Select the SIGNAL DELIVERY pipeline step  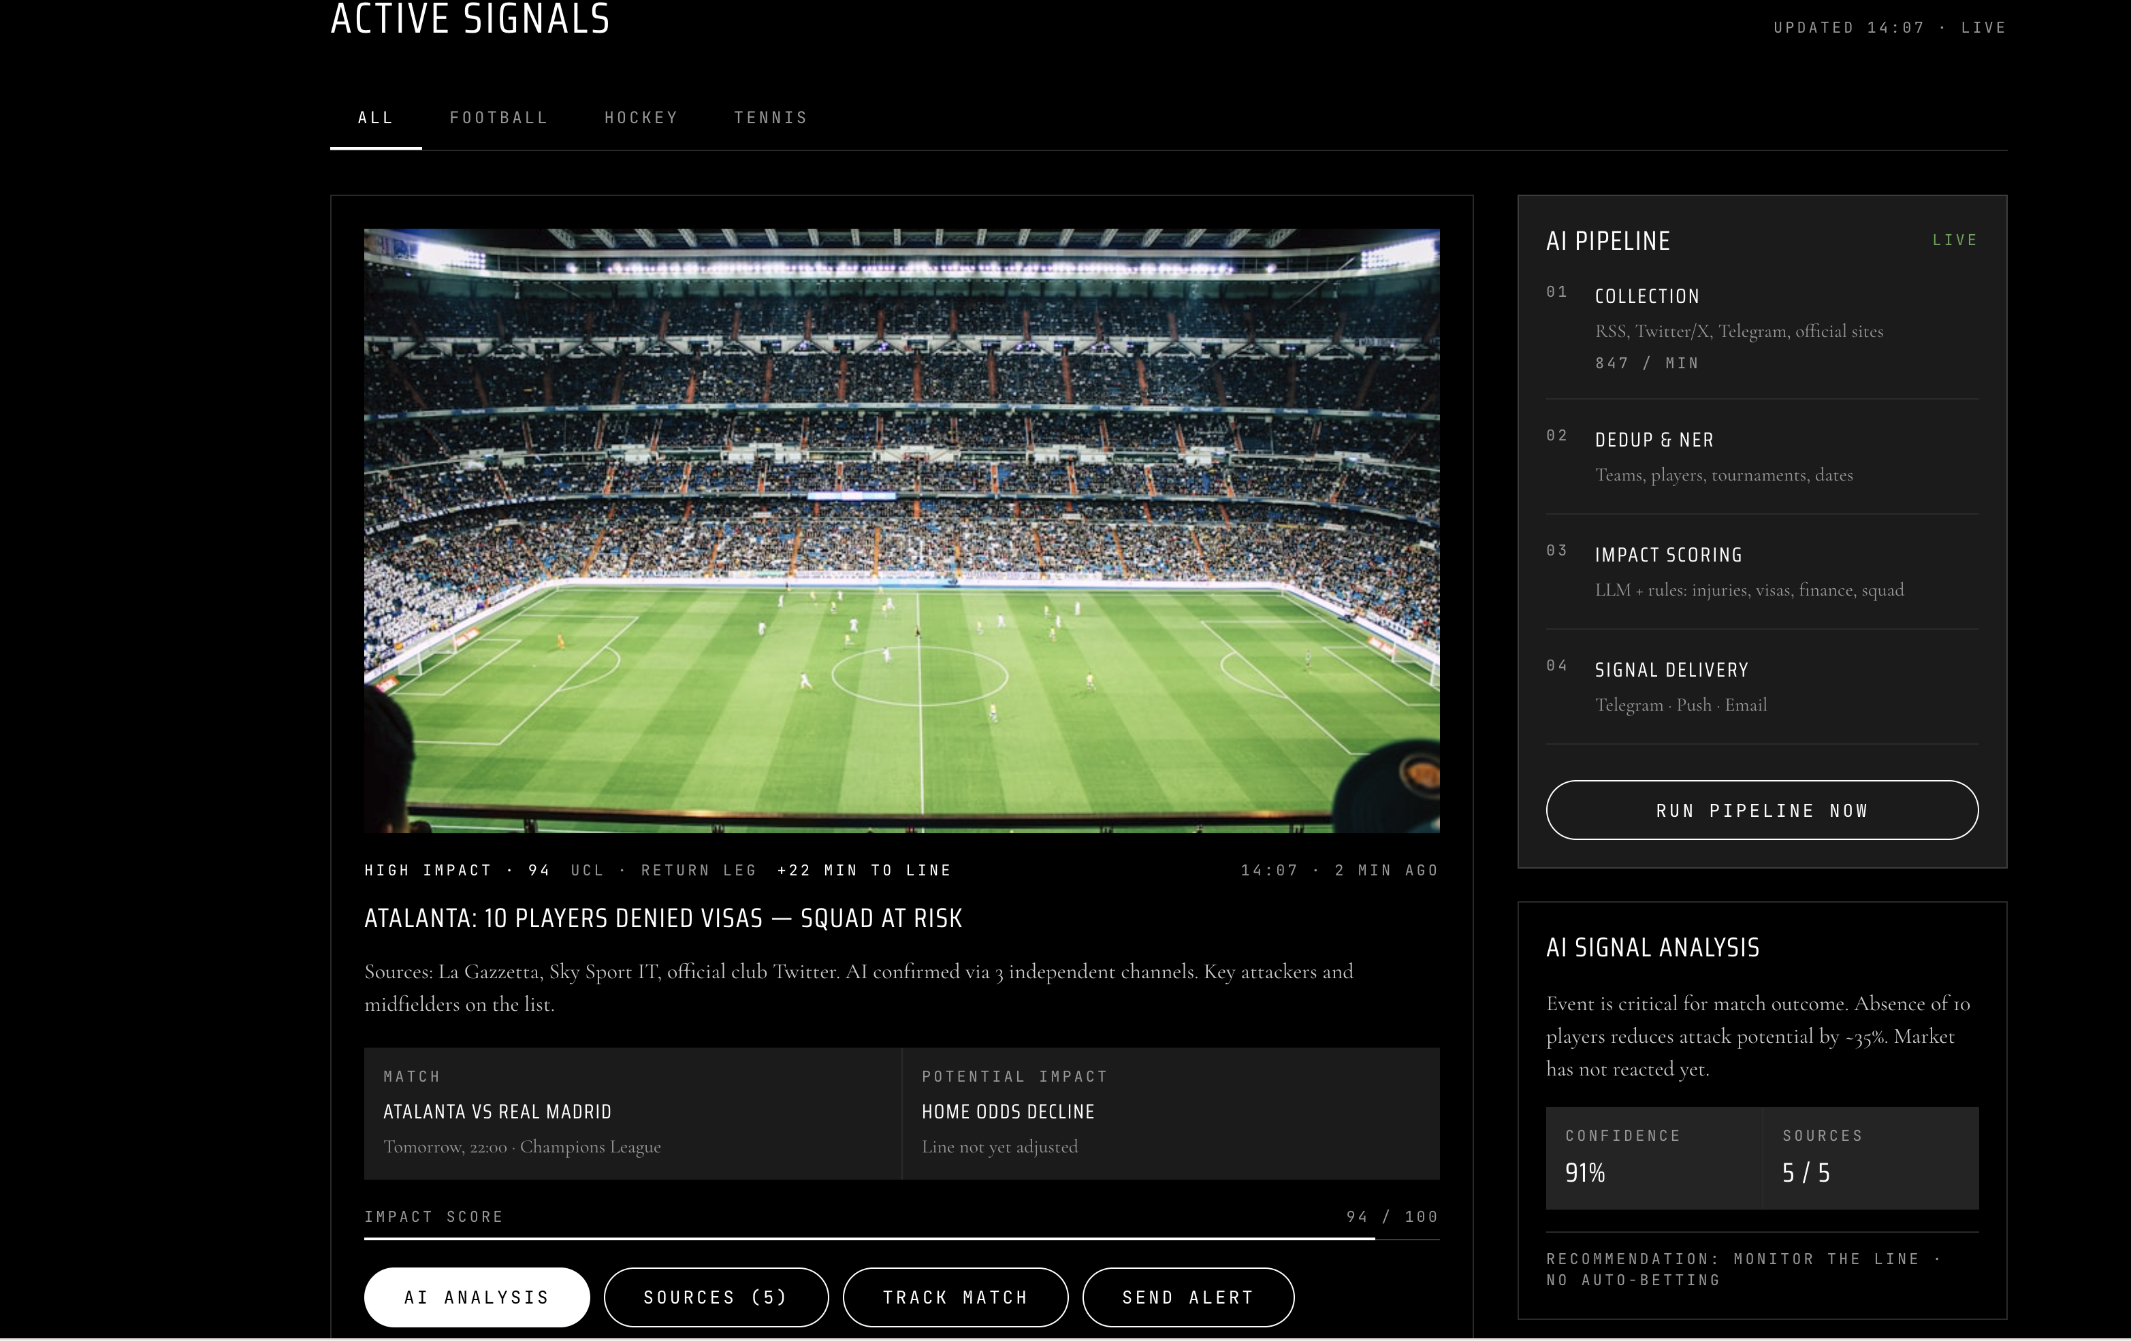[x=1762, y=688]
